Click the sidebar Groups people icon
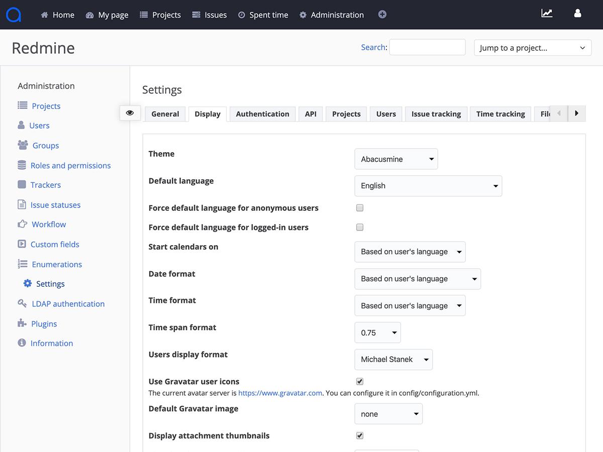Screen dimensions: 603x452 tap(23, 145)
